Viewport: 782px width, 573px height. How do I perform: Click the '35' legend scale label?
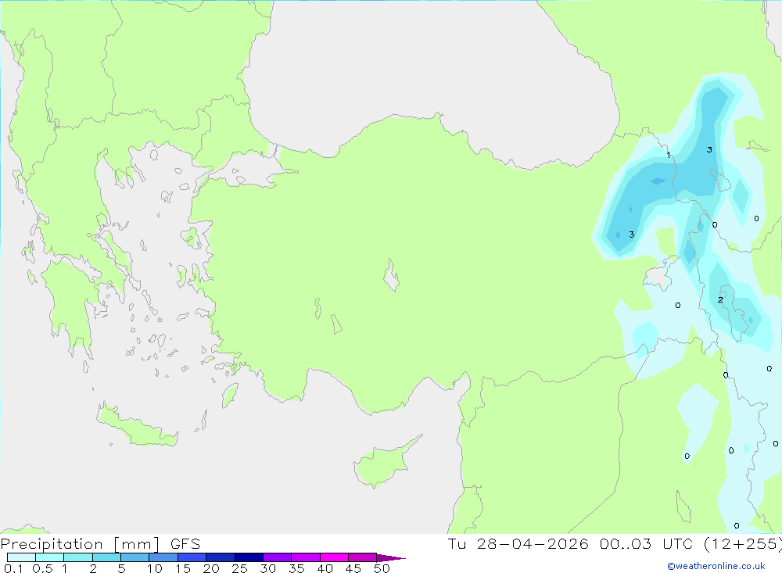point(296,568)
